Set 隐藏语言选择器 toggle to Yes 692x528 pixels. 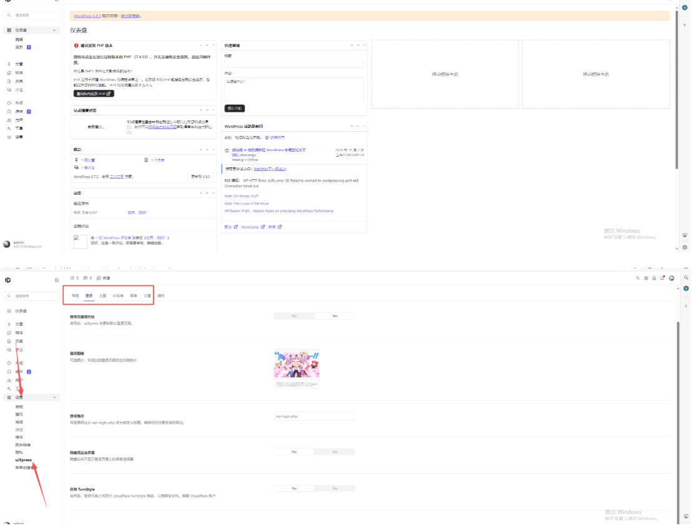point(336,451)
